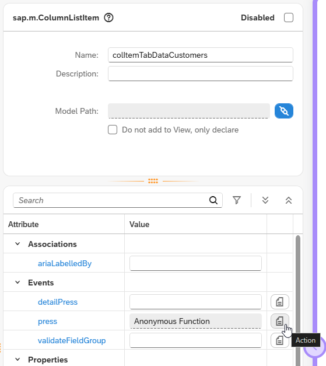This screenshot has height=366, width=326.
Task: Open action for press event
Action: tap(280, 321)
